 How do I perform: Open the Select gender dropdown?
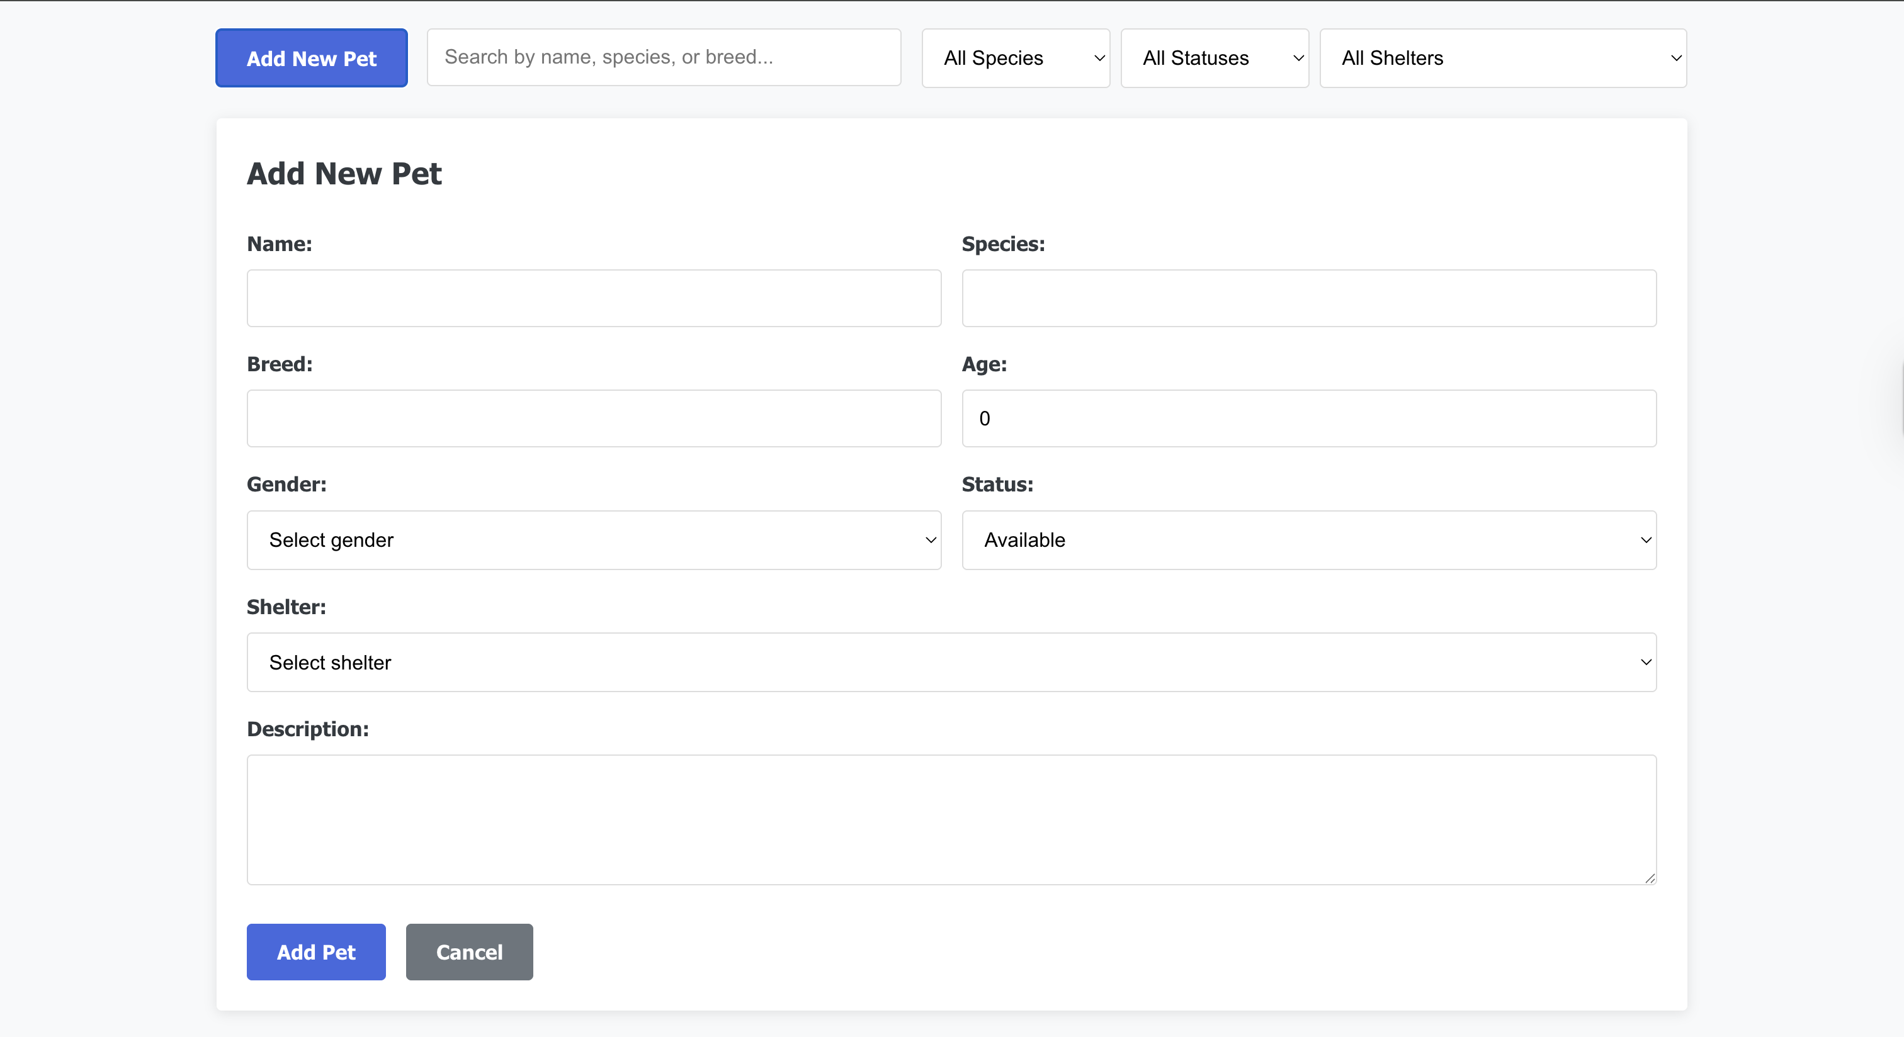pyautogui.click(x=594, y=540)
